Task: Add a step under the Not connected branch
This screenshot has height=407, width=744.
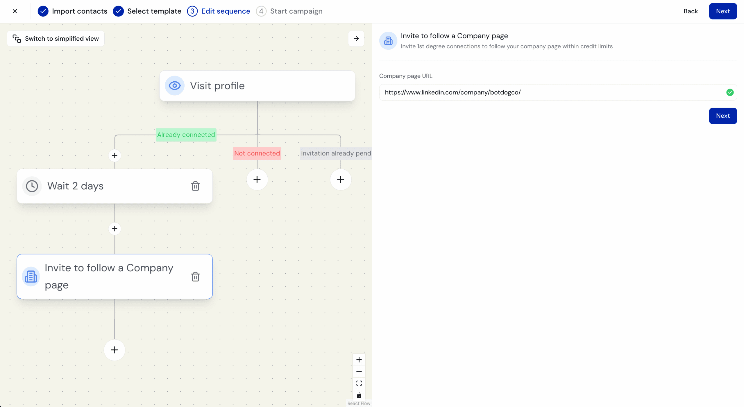Action: click(x=257, y=180)
